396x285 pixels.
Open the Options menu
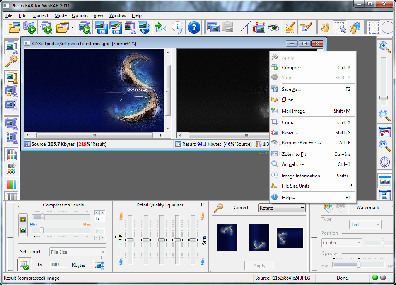point(80,15)
